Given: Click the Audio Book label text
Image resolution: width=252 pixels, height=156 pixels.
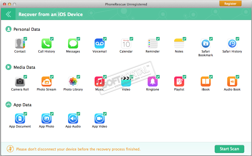Looking at the screenshot, I should [232, 89].
